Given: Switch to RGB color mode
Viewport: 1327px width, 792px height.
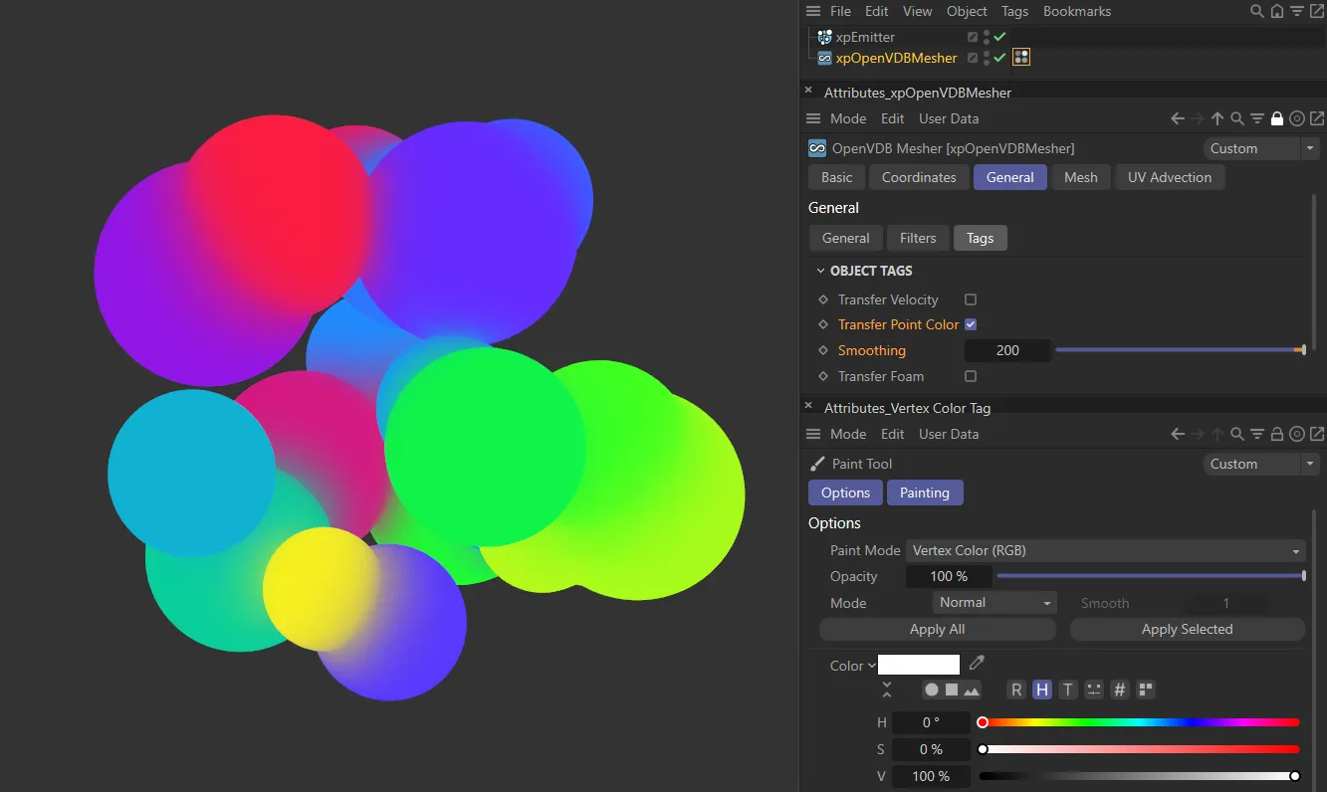Looking at the screenshot, I should [1015, 690].
